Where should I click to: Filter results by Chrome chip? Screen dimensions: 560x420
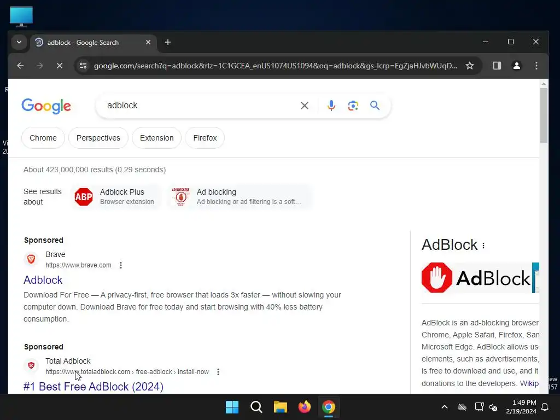[x=43, y=138]
